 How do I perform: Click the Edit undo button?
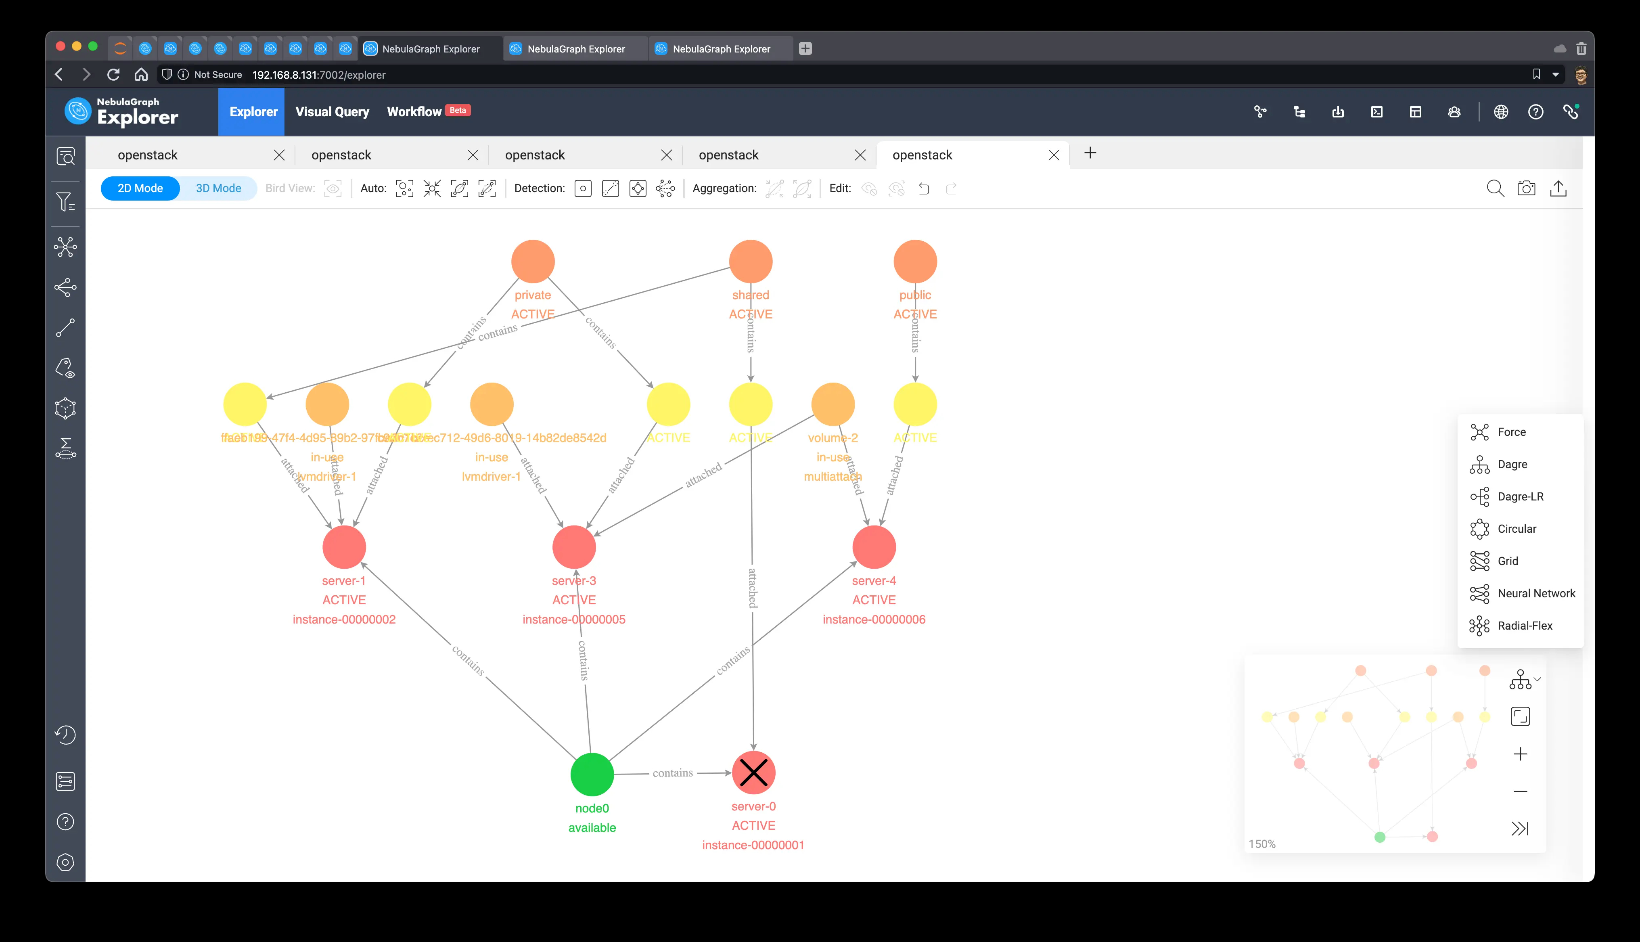(x=924, y=188)
